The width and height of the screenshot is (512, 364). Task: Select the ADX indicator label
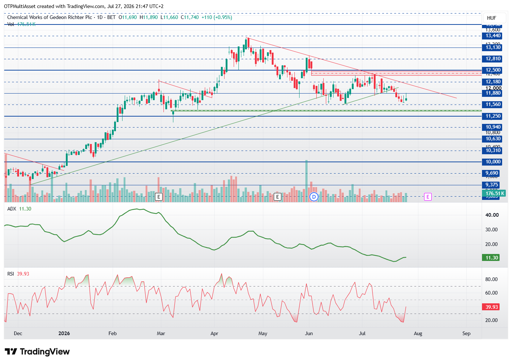click(x=12, y=209)
